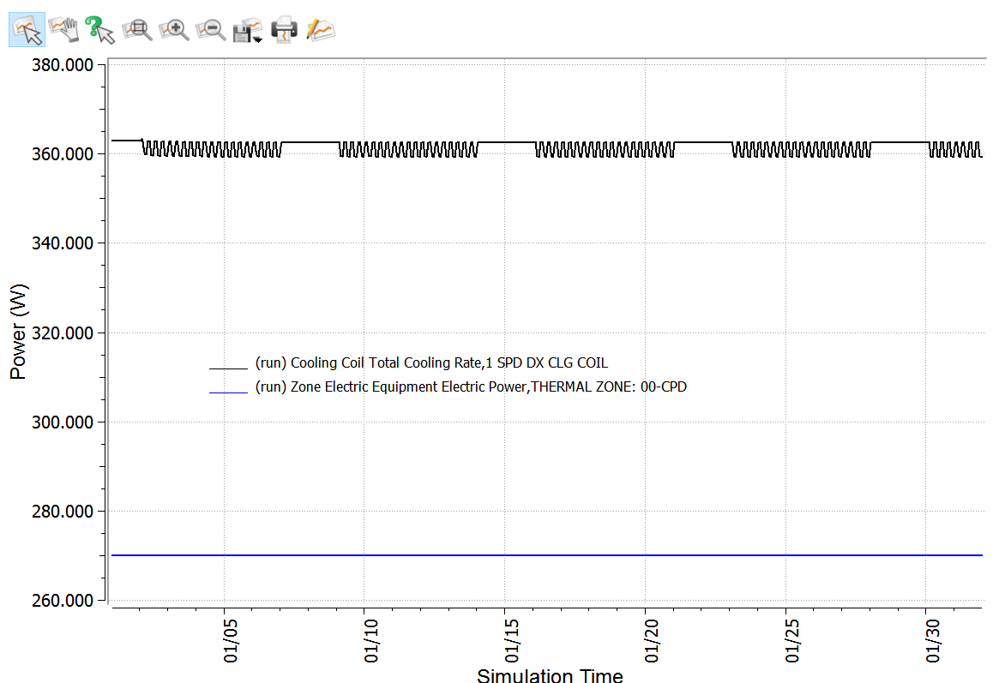The height and width of the screenshot is (683, 999).
Task: Click the Power (W) axis title
Action: point(19,332)
